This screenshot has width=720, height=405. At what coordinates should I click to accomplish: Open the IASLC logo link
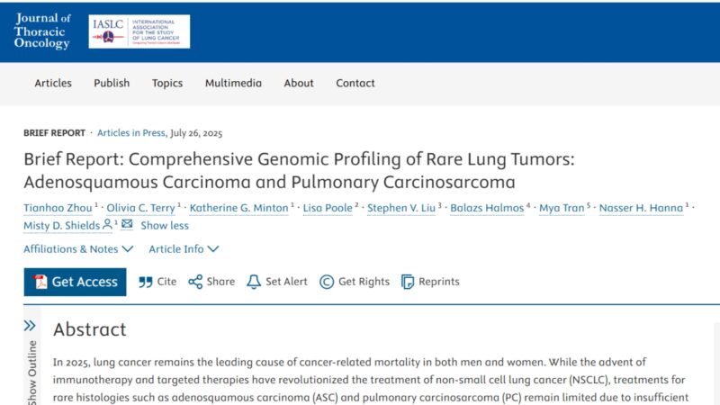[139, 31]
